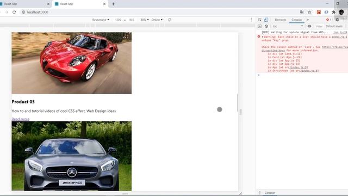348x196 pixels.
Task: Open the index.js:1 source link
Action: (339, 37)
